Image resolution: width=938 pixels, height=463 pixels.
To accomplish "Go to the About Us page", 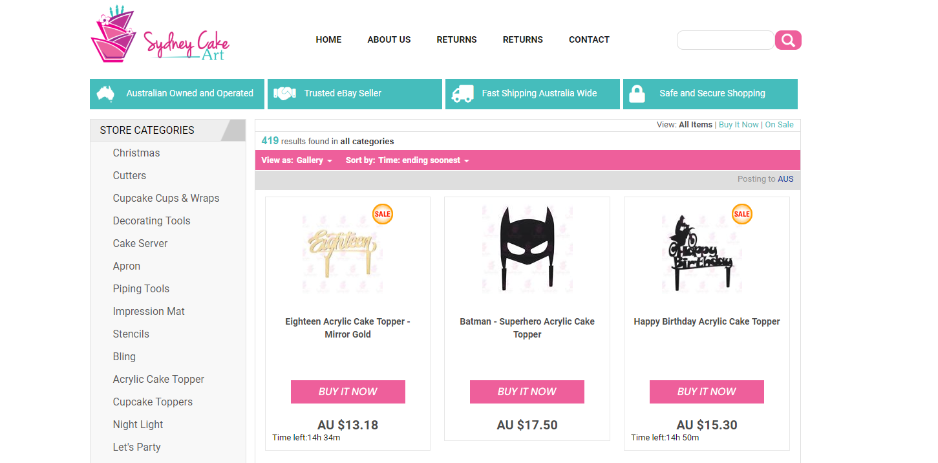I will 389,39.
